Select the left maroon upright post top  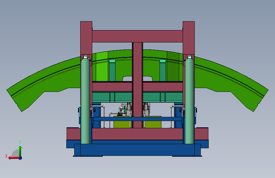[86, 38]
